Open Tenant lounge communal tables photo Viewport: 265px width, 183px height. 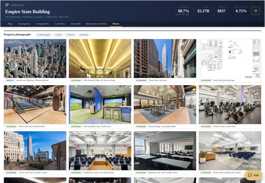165,105
